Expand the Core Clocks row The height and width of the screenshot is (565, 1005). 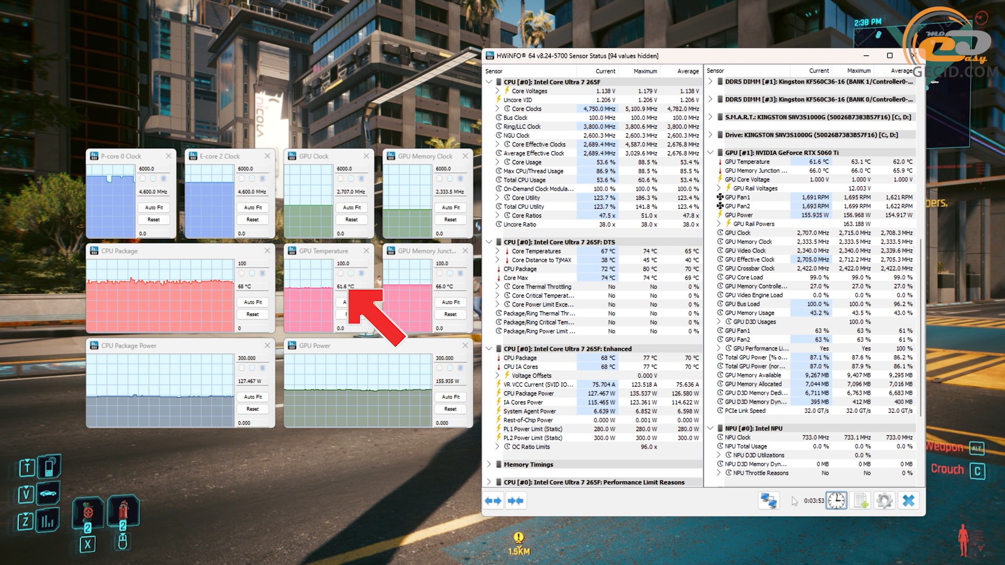click(x=497, y=109)
